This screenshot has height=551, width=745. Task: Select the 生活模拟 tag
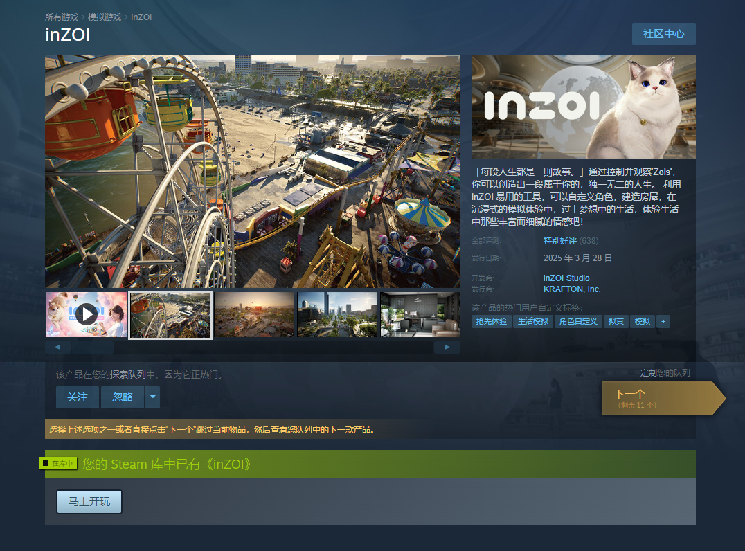coord(532,322)
